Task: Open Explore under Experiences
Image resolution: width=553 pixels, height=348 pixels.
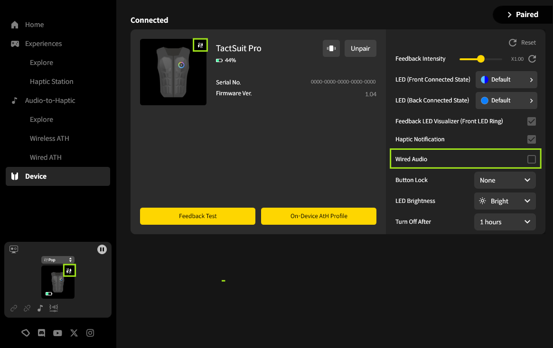Action: tap(41, 63)
